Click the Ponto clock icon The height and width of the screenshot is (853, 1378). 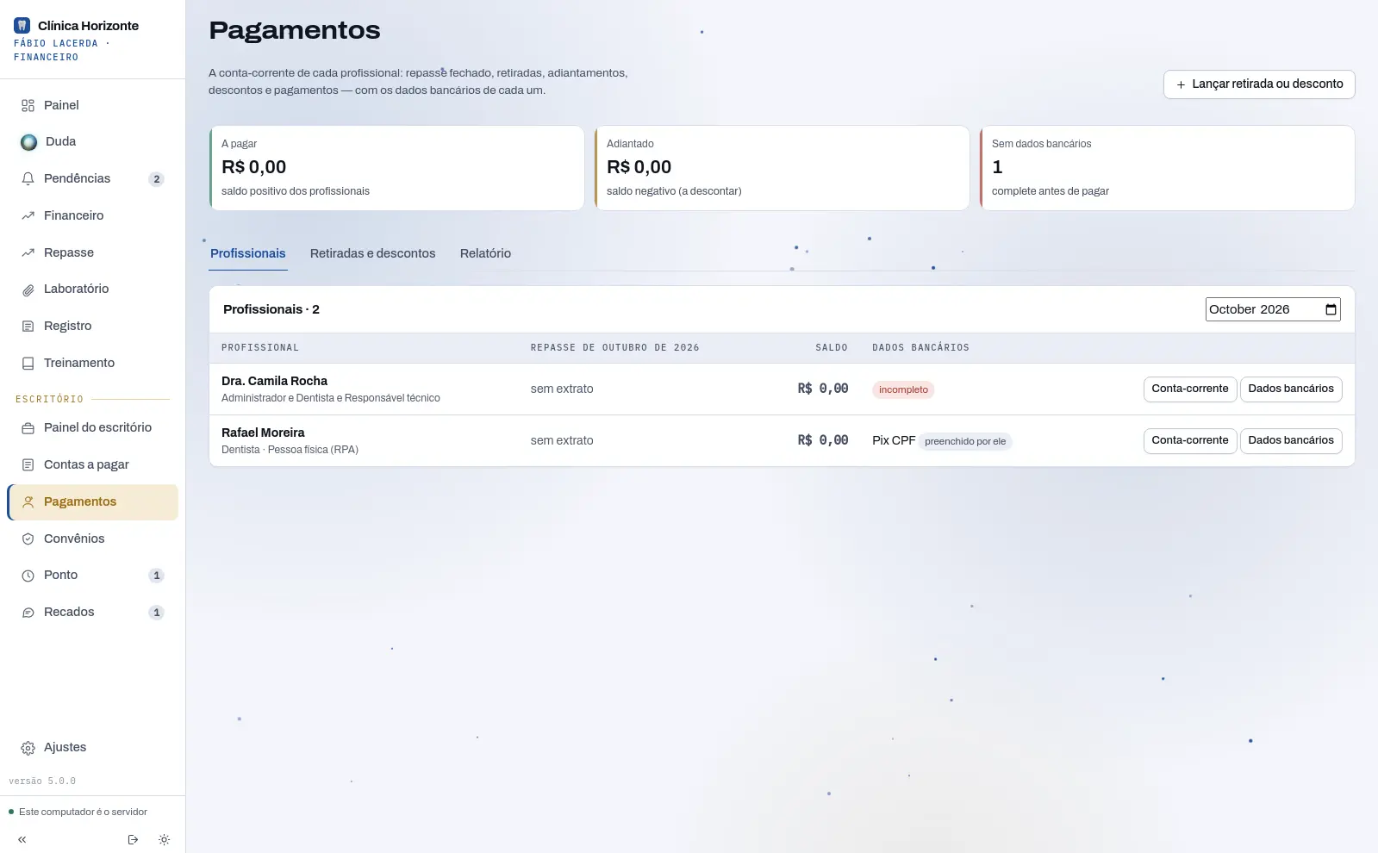tap(28, 576)
